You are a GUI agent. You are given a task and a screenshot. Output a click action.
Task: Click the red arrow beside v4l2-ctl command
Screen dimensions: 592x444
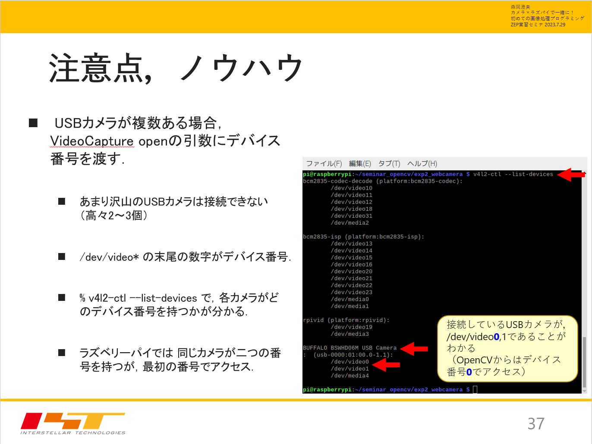coord(570,175)
